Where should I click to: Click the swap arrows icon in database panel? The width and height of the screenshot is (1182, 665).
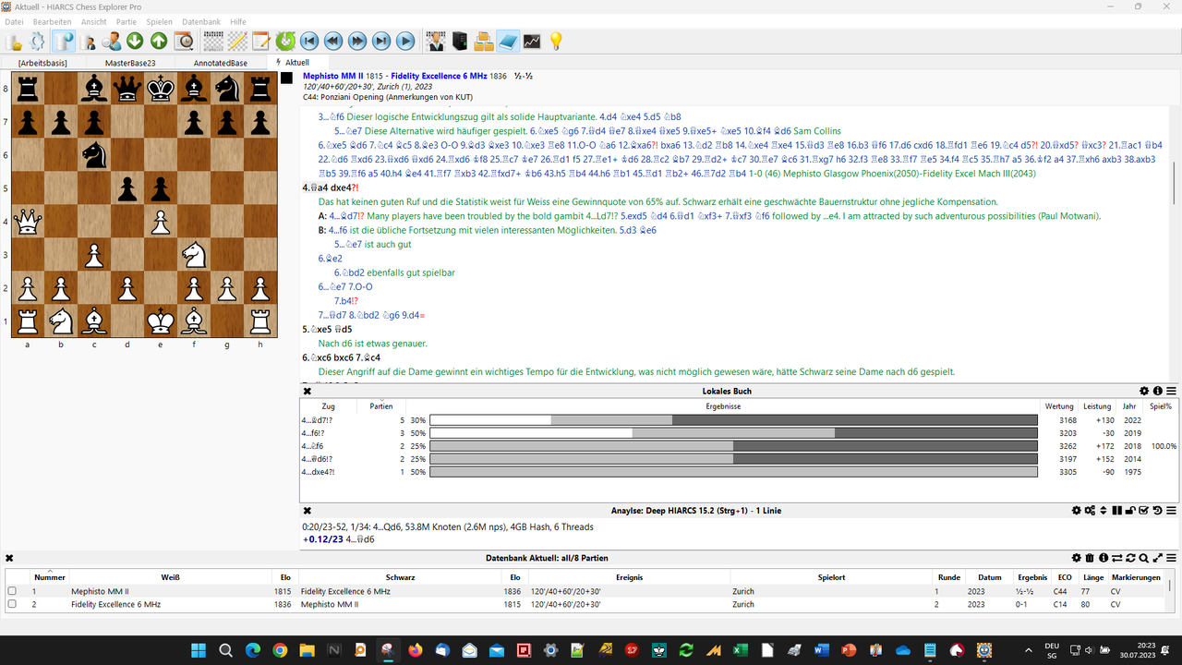click(1116, 558)
